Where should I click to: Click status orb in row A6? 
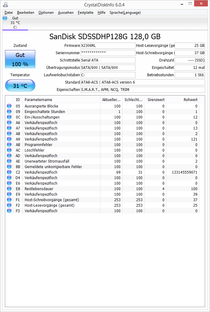[9, 122]
